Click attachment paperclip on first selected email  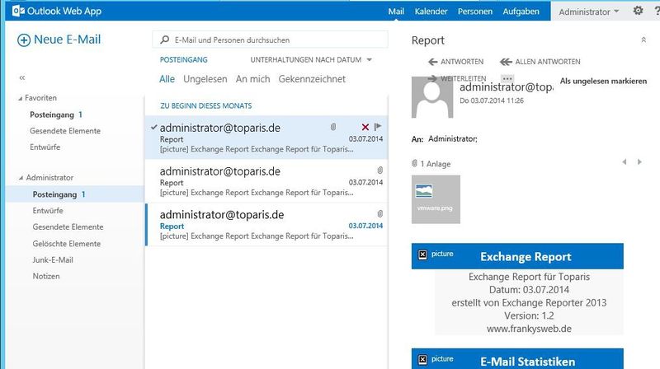[333, 127]
